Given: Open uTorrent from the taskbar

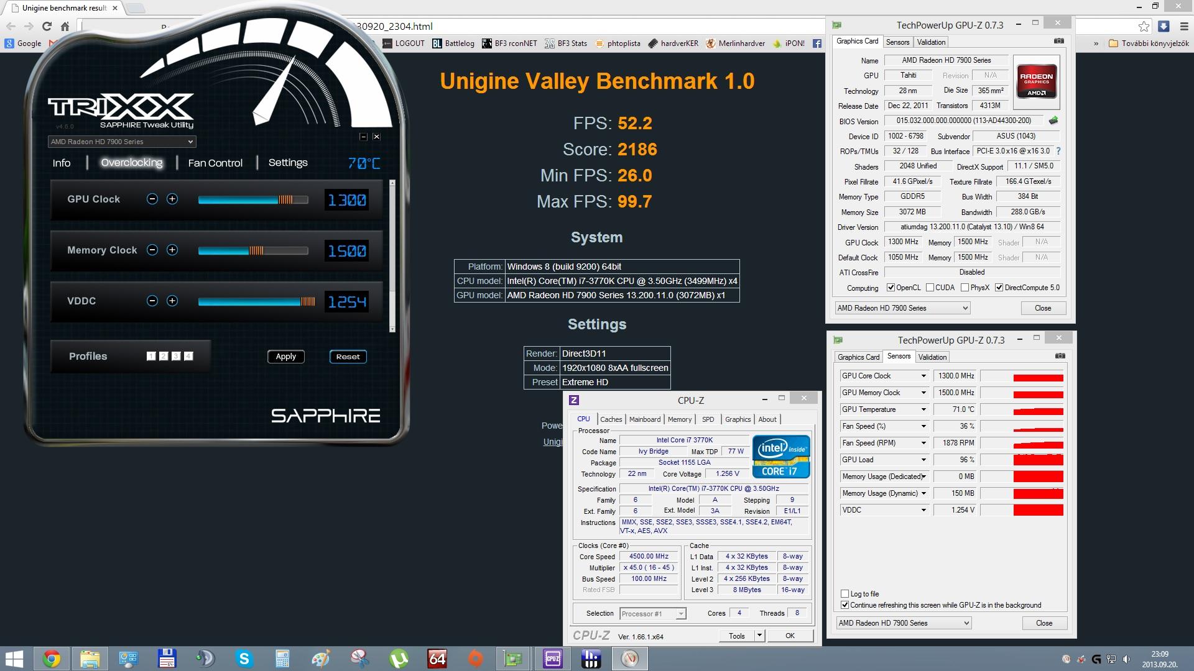Looking at the screenshot, I should point(398,659).
